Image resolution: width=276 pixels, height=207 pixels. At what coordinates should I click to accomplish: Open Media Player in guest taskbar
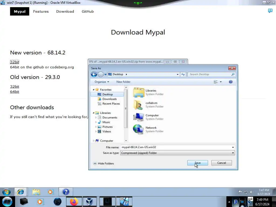(x=50, y=192)
